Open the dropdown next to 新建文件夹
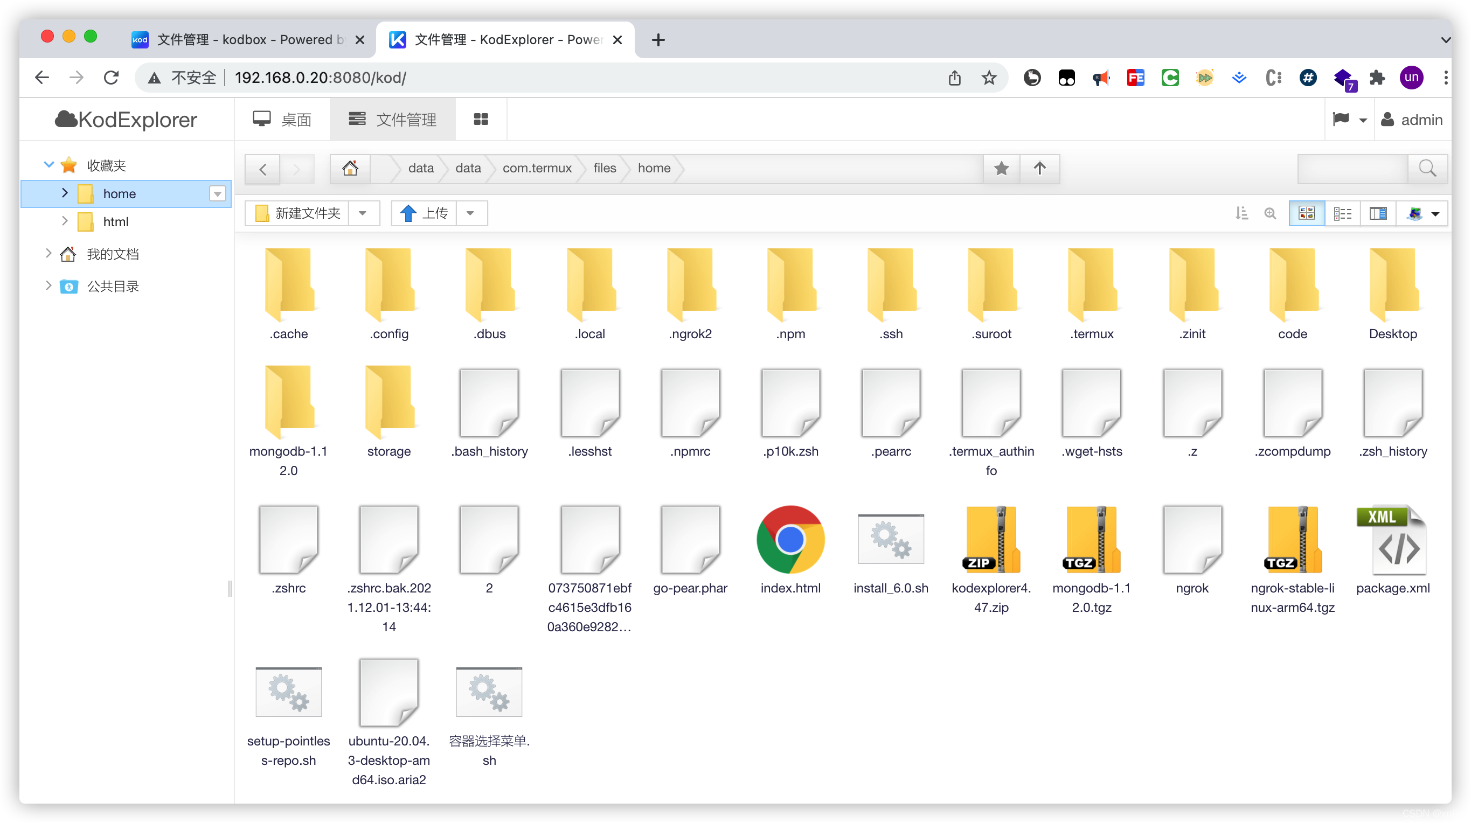The image size is (1471, 823). pyautogui.click(x=364, y=213)
